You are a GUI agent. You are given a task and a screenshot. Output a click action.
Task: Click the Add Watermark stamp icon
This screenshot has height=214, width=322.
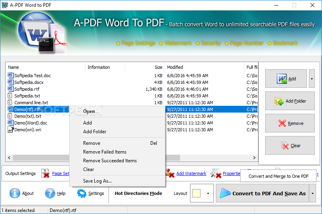coord(170,173)
